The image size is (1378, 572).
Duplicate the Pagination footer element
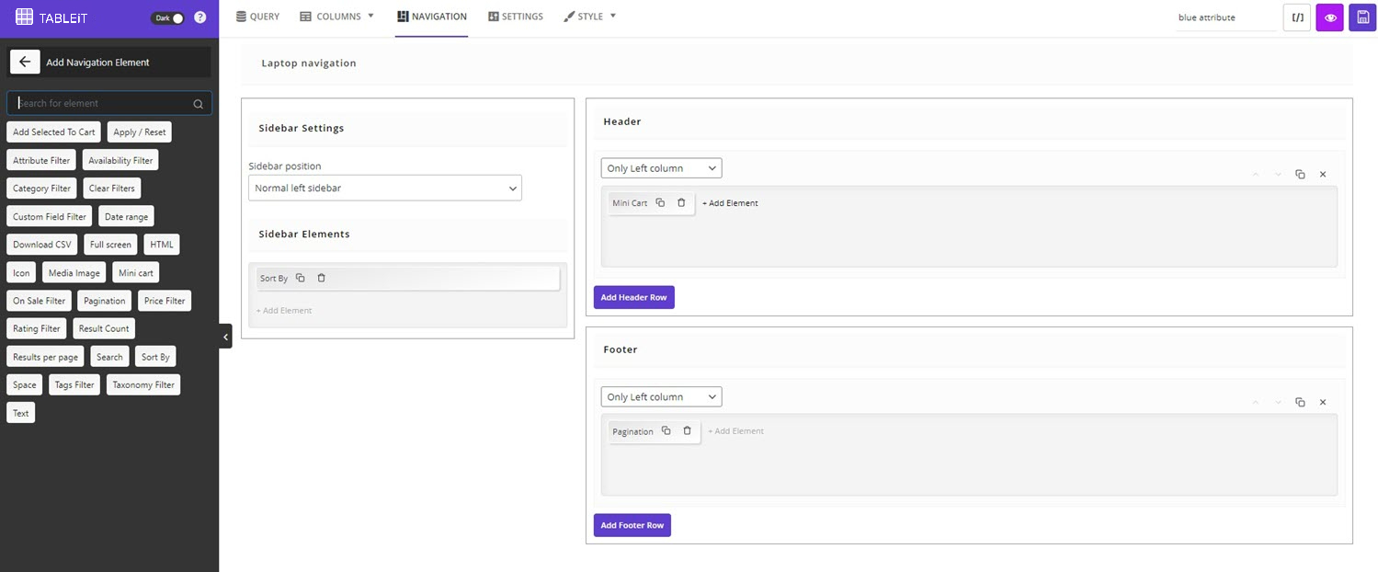click(666, 431)
